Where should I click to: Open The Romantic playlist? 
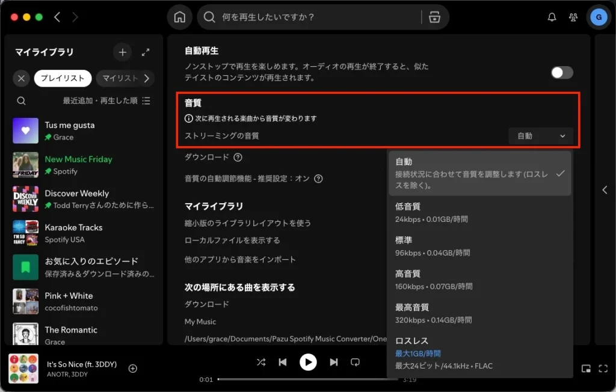(84, 334)
